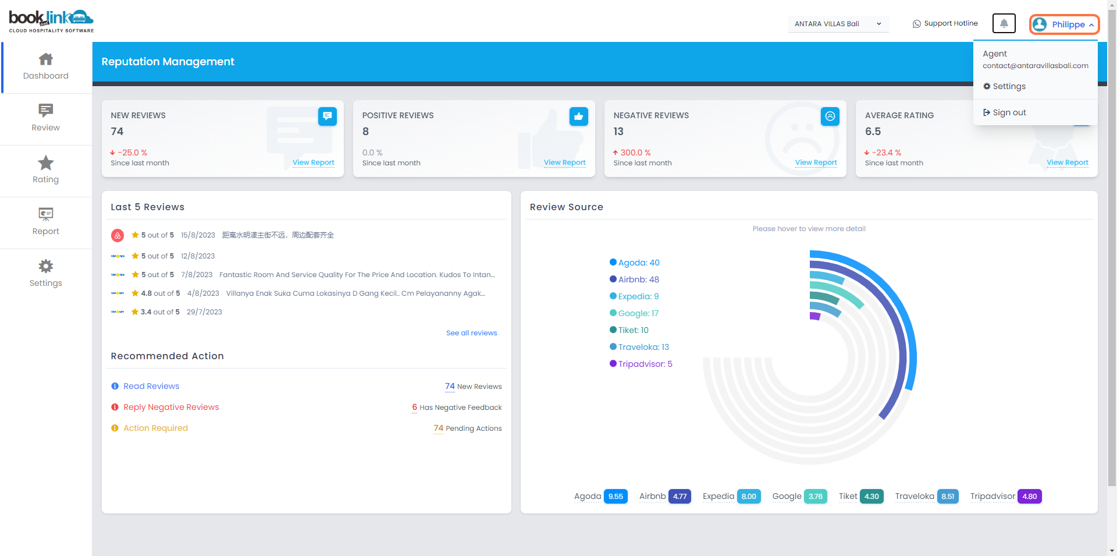Click Airbnb icon on 15/8/2023 review
Viewport: 1117px width, 556px height.
coord(118,235)
